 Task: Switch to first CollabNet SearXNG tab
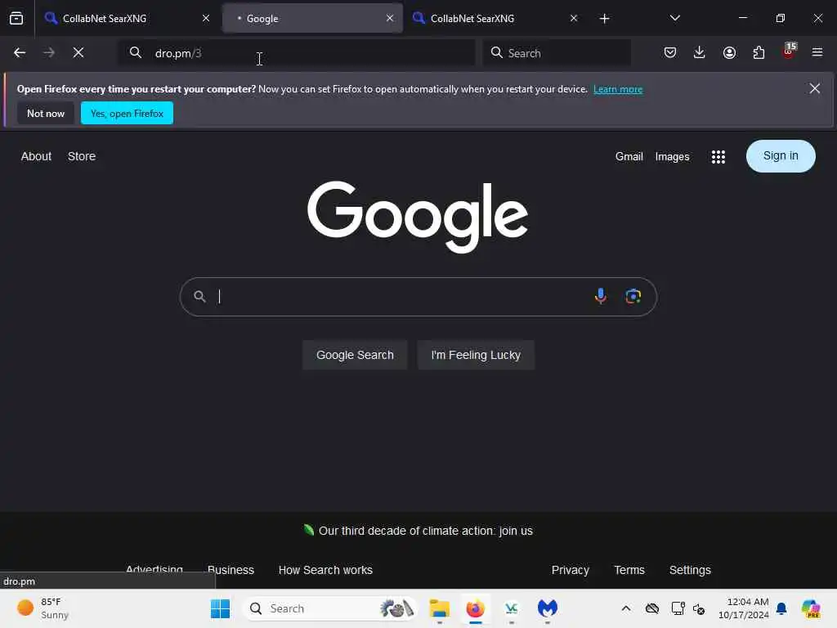click(x=127, y=19)
